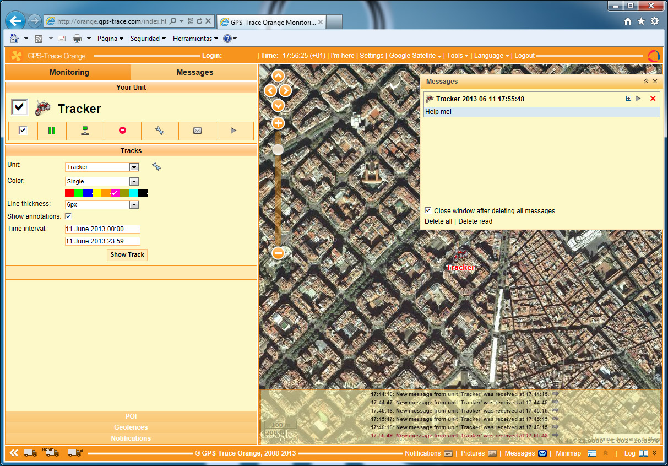Screen dimensions: 668x466
Task: Delete the Tracker message with red X
Action: point(653,99)
